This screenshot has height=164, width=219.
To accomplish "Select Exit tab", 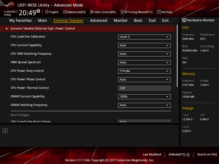I will click(x=165, y=21).
